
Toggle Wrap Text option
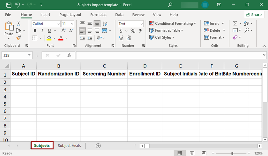tap(105, 23)
